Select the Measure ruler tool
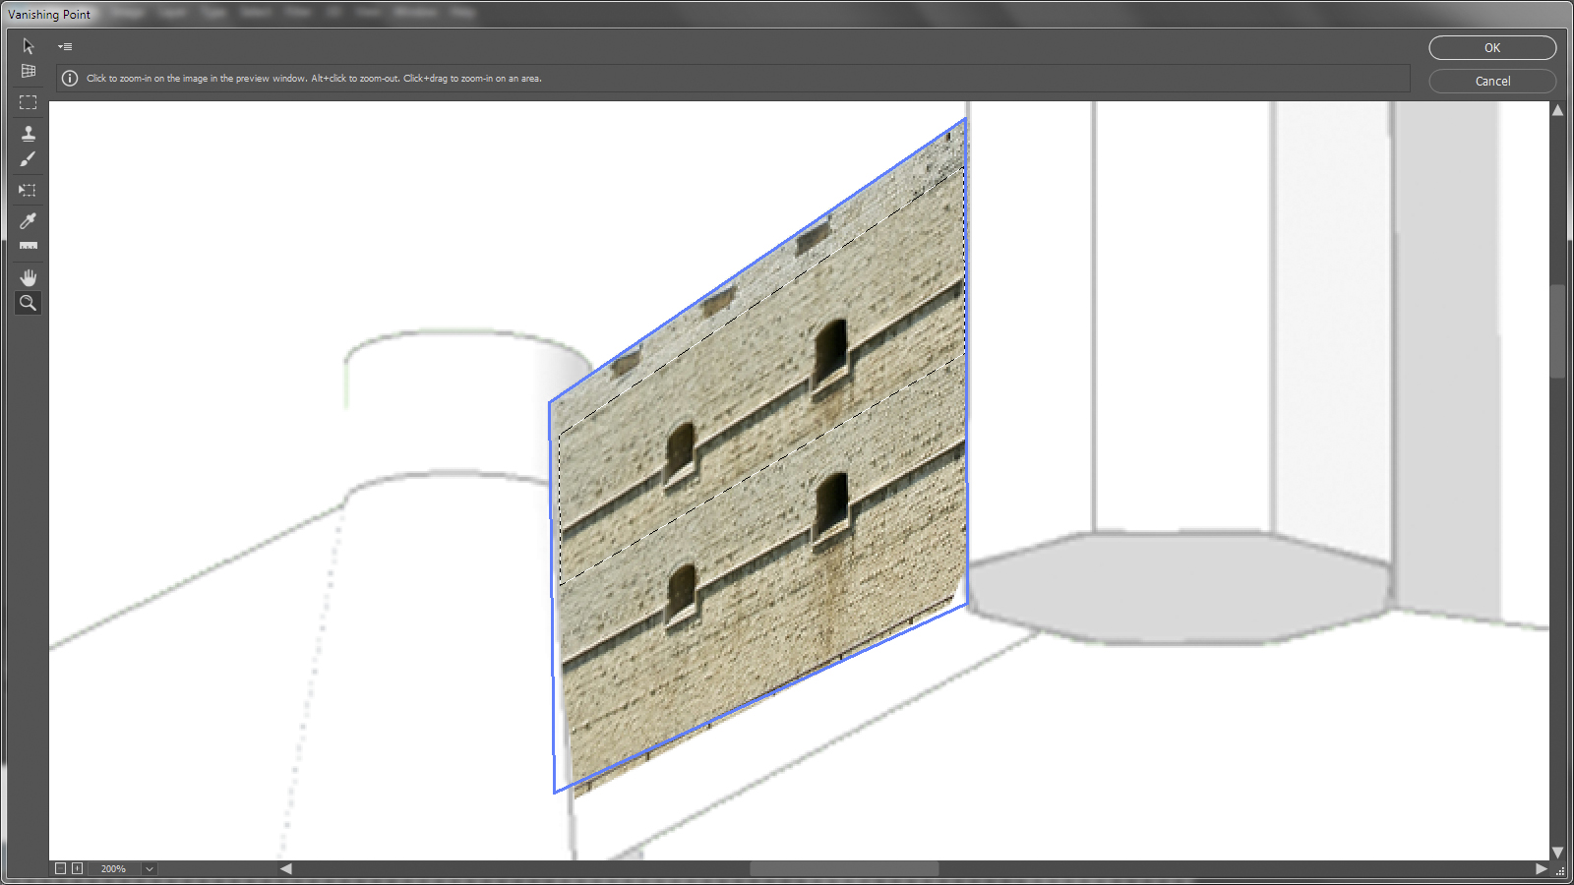The width and height of the screenshot is (1574, 885). click(x=28, y=246)
